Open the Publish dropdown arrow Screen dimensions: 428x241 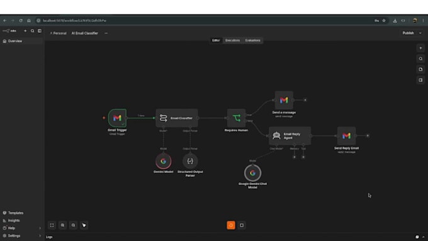[420, 33]
